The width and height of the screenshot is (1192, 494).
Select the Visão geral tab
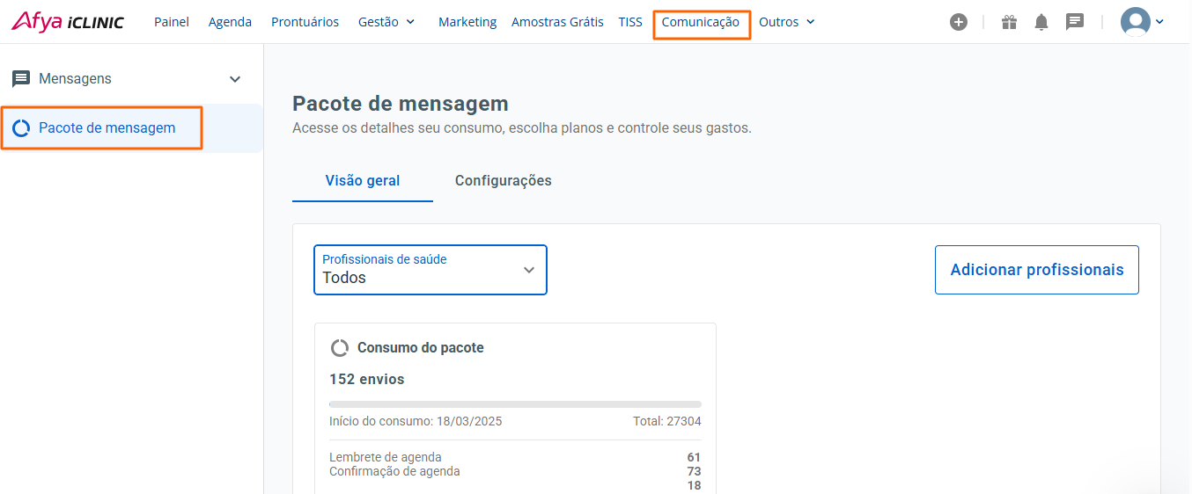[363, 181]
